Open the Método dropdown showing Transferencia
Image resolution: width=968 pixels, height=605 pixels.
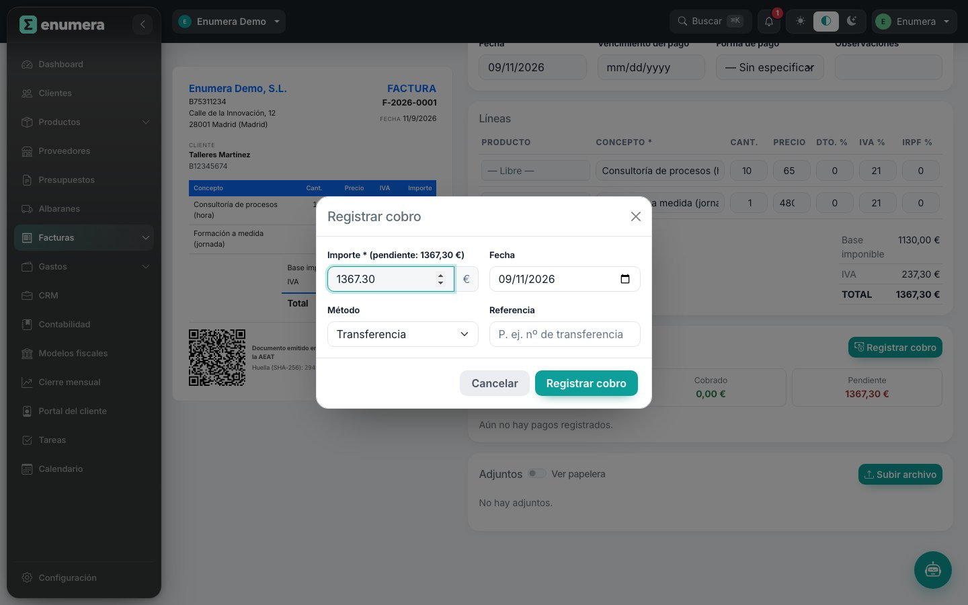[x=403, y=334]
